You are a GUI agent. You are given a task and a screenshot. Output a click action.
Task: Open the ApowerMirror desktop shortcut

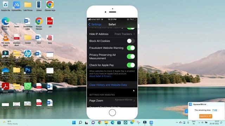(x=17, y=6)
